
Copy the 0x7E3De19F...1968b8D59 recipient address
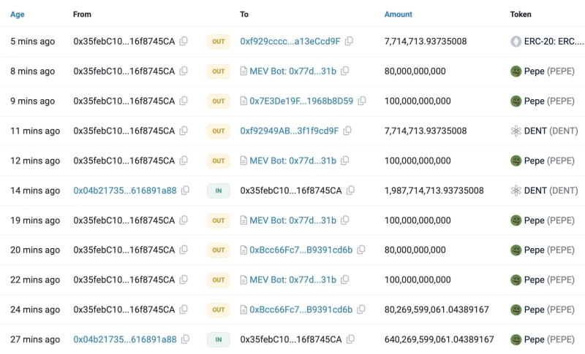click(362, 101)
